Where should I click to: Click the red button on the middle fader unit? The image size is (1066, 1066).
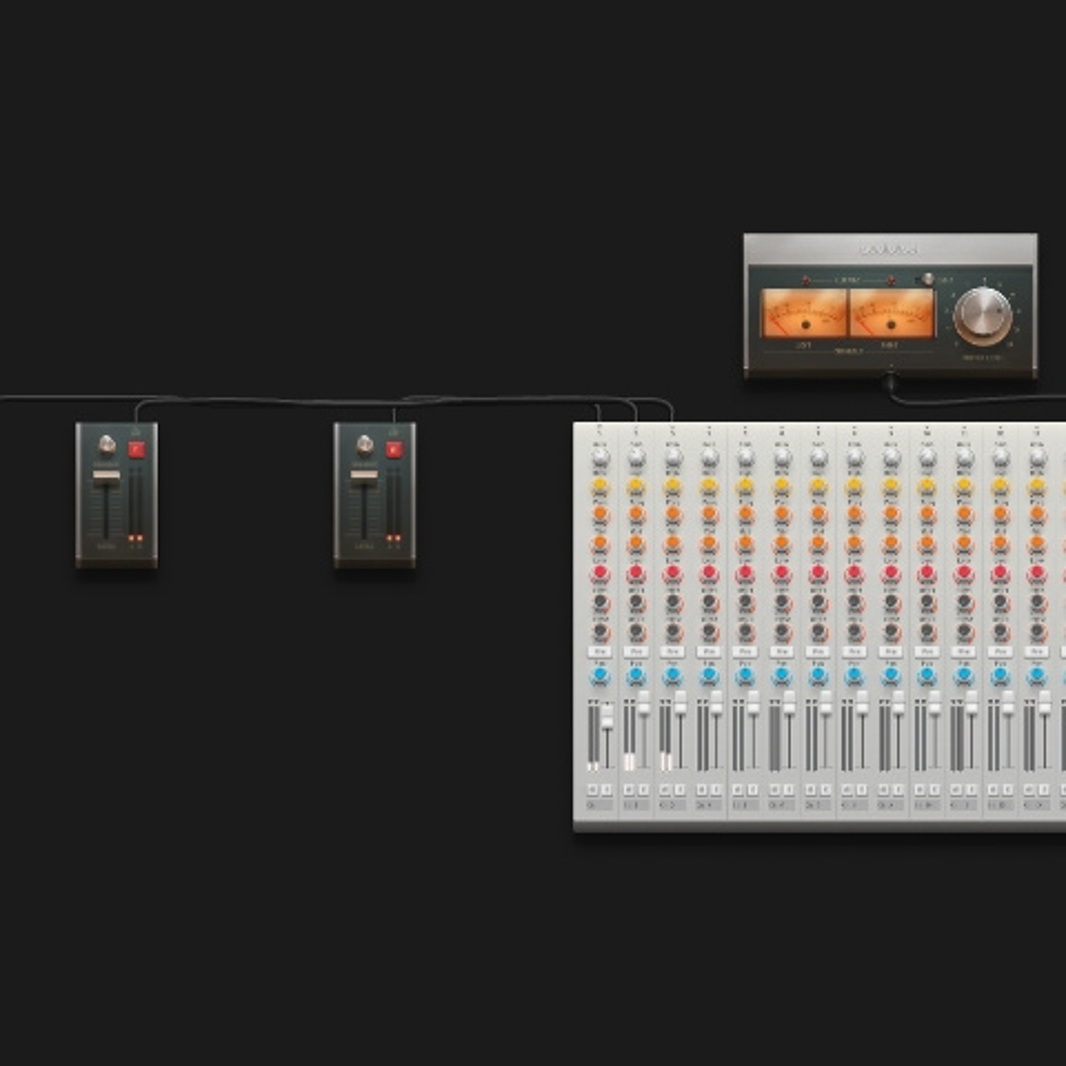(394, 450)
